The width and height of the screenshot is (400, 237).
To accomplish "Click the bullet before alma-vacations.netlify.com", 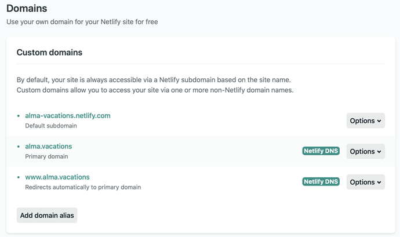I will pos(19,116).
